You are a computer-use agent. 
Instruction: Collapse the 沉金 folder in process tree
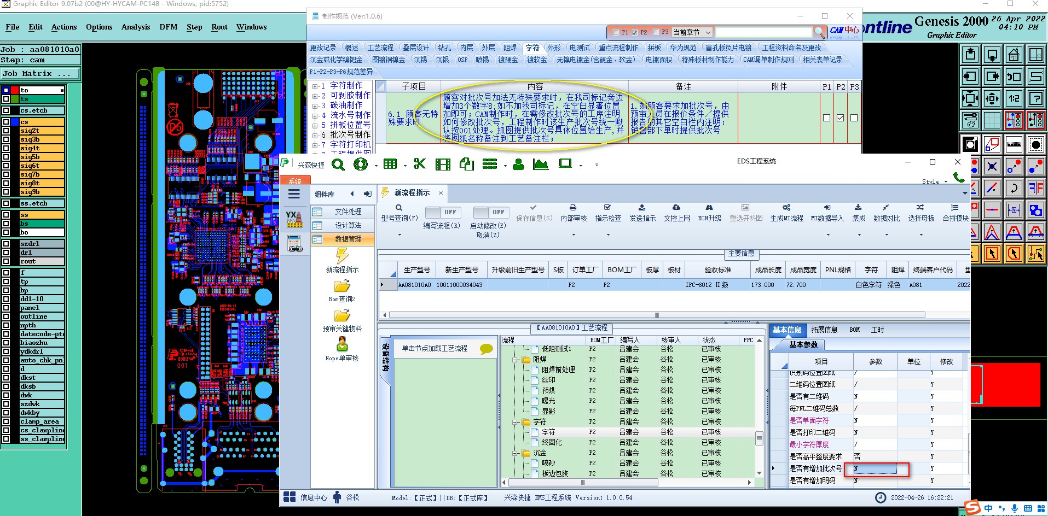pos(516,453)
